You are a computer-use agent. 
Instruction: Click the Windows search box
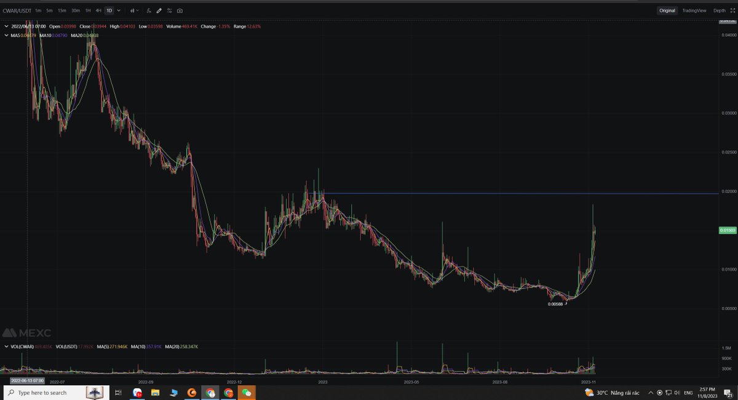(x=57, y=393)
